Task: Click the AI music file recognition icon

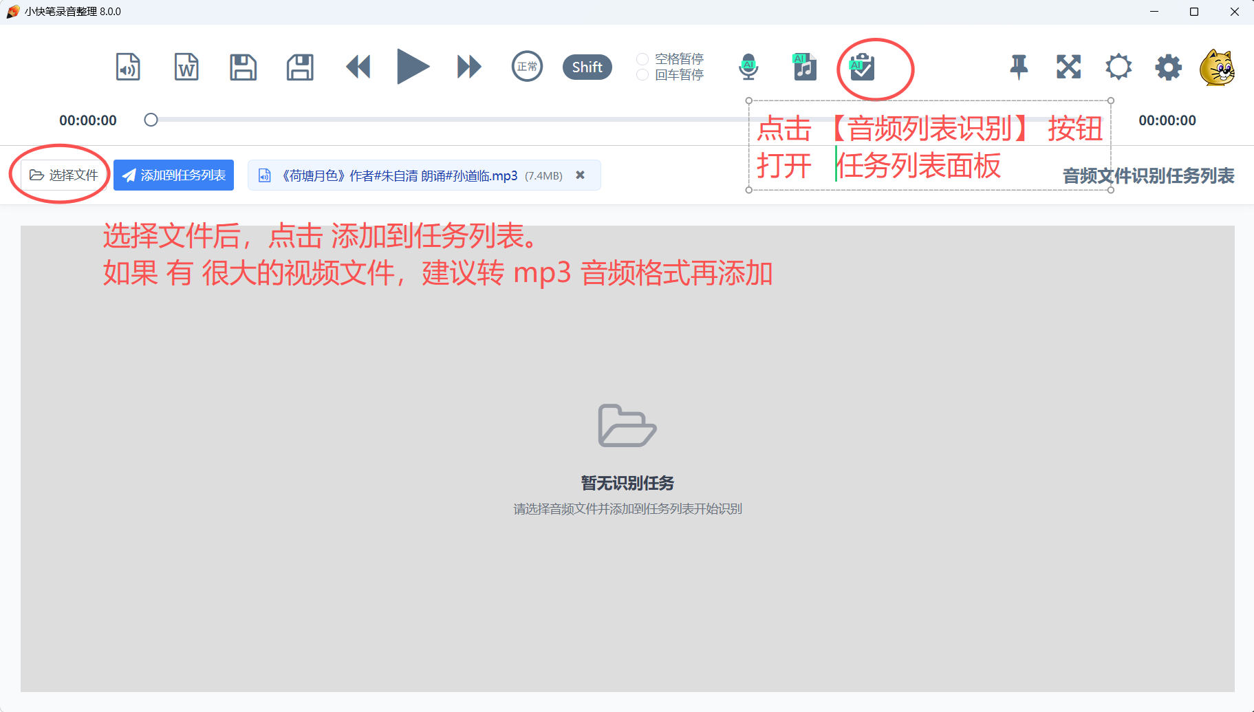Action: click(x=805, y=67)
